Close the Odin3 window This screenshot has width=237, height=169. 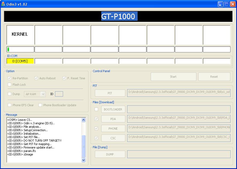click(233, 4)
